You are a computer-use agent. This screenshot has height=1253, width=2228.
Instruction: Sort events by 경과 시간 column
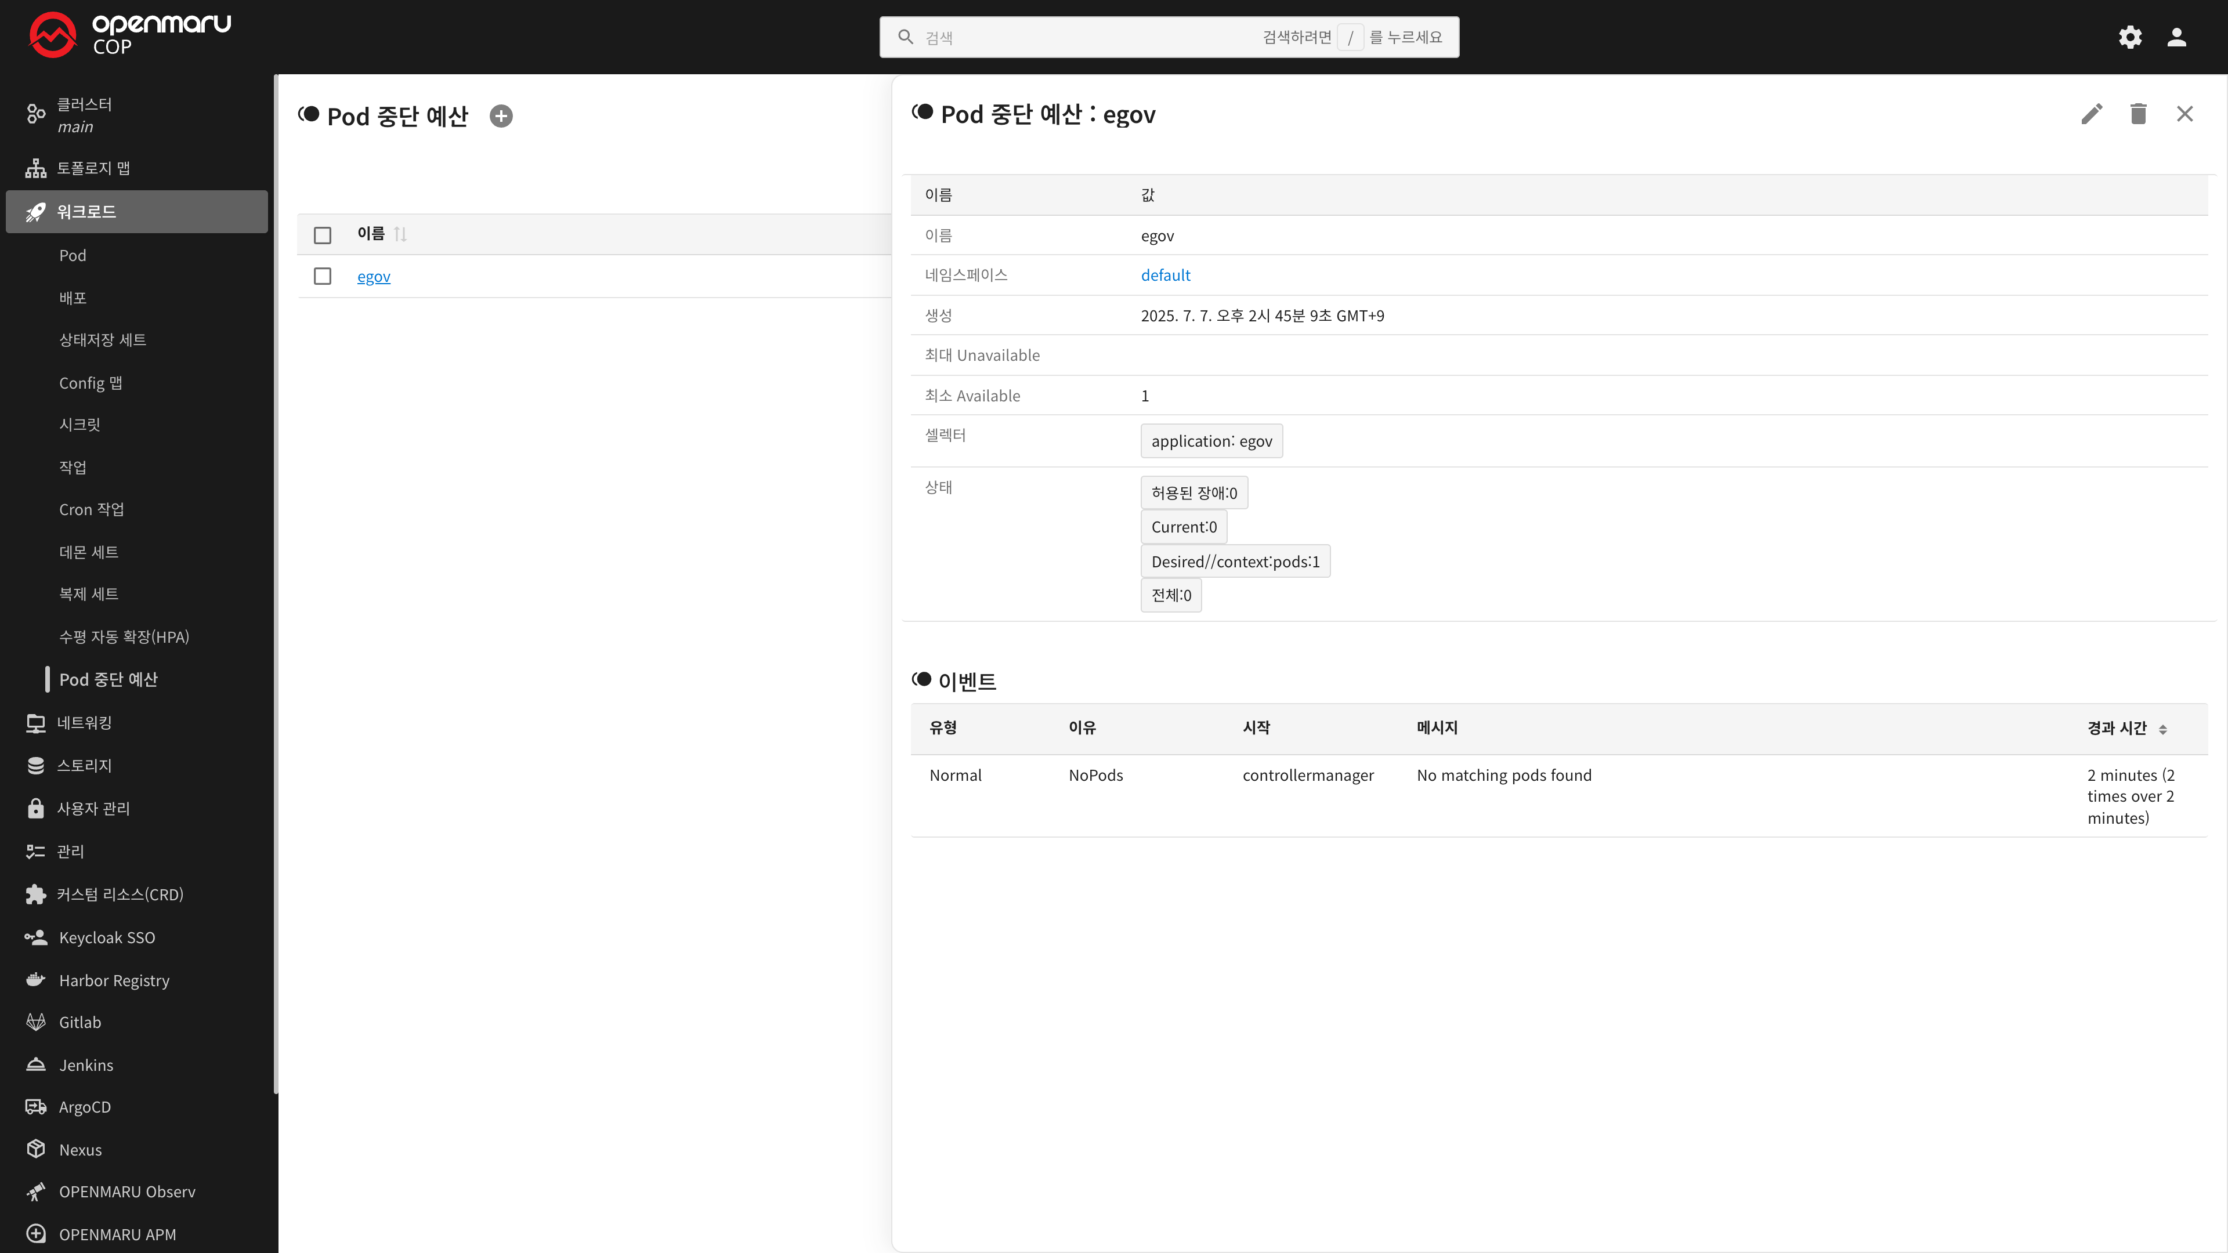point(2162,729)
